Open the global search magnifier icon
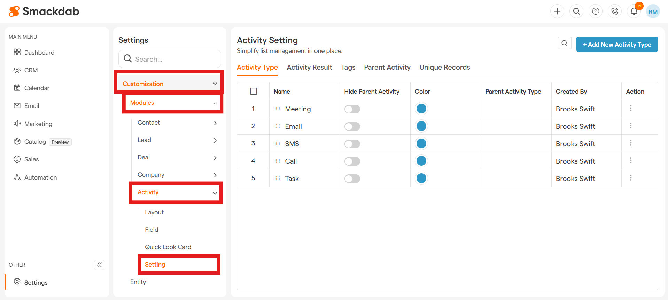 [576, 11]
